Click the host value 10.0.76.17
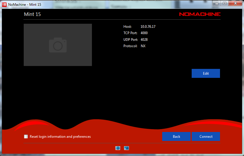The height and width of the screenshot is (156, 244). point(148,27)
